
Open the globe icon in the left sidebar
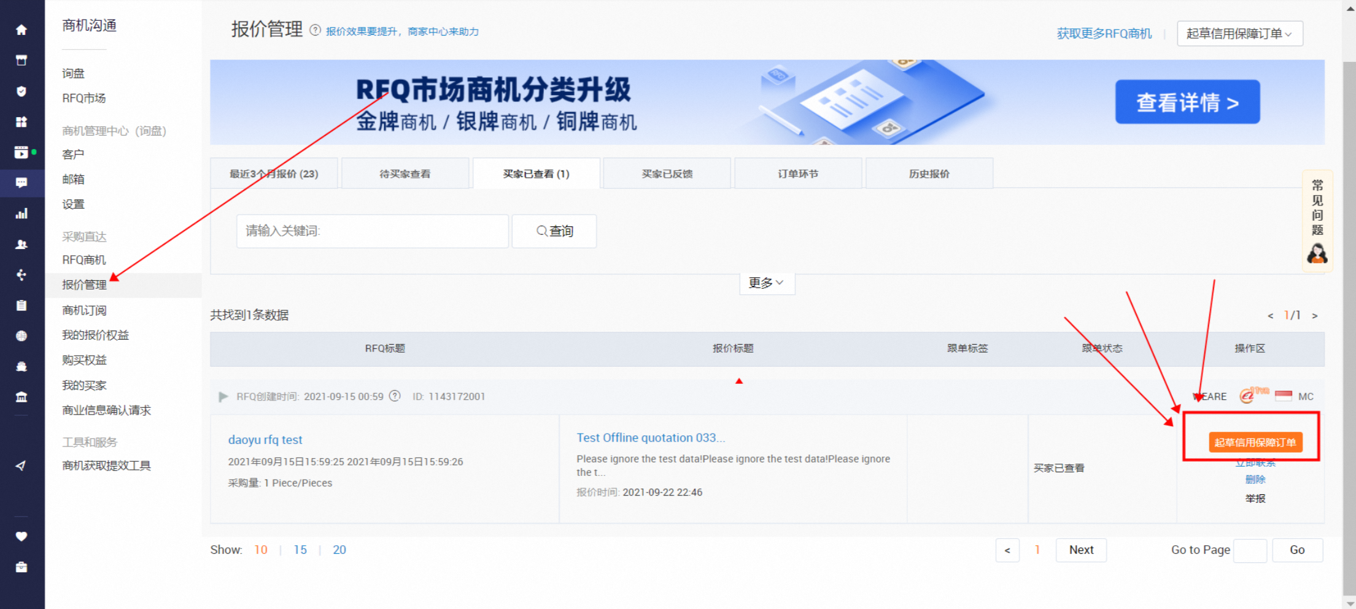21,335
